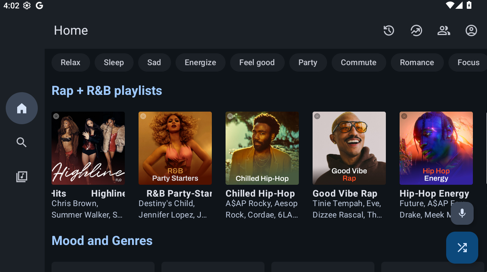Tap the microphone voice search button

click(462, 213)
